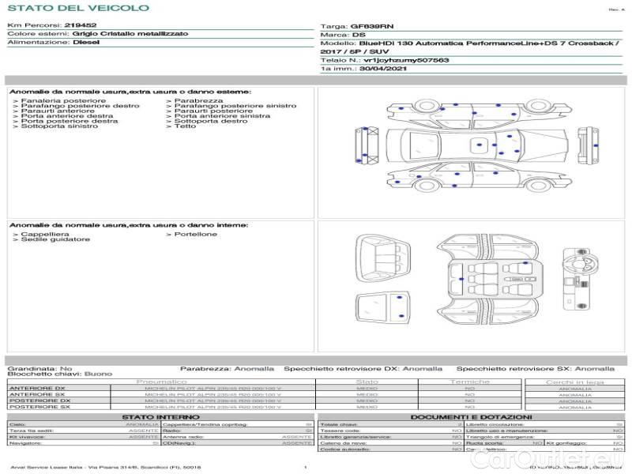
Task: Click the top-view car diagram in the exterior damage map
Action: tap(478, 145)
